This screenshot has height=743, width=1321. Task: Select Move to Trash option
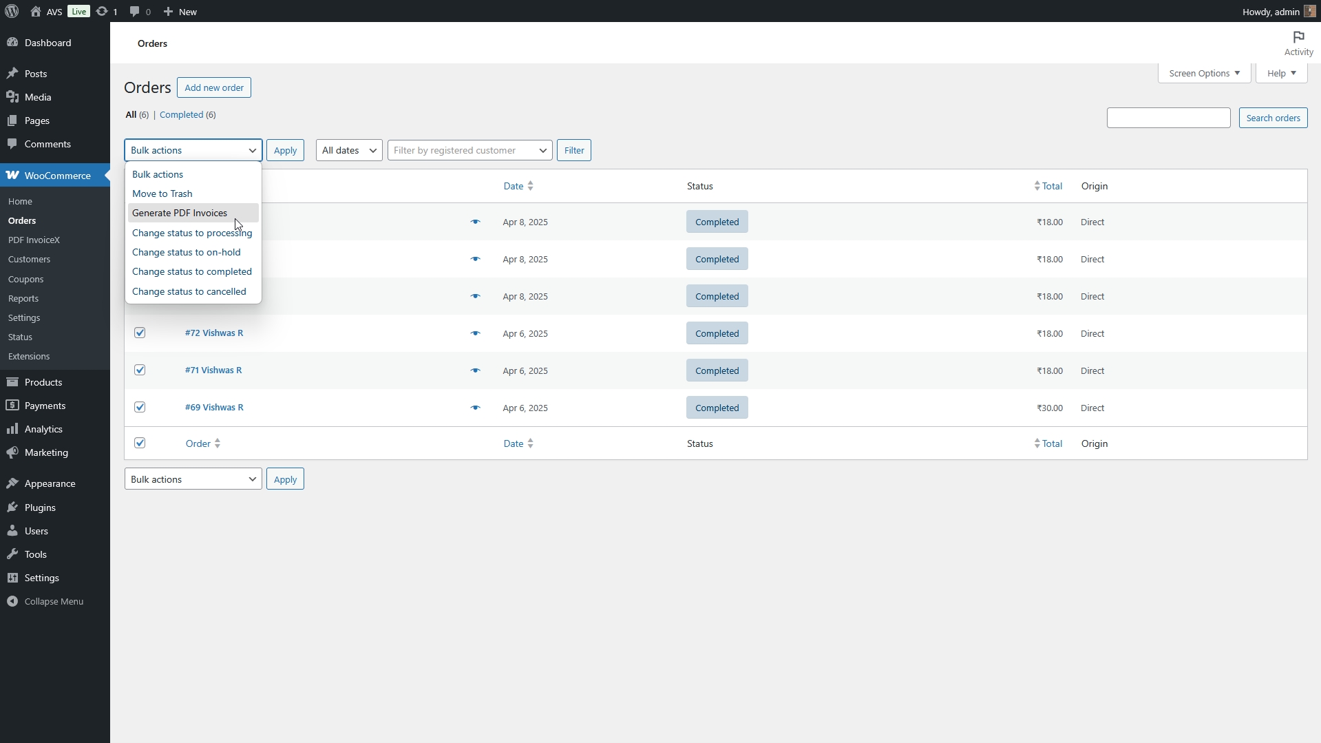[193, 193]
